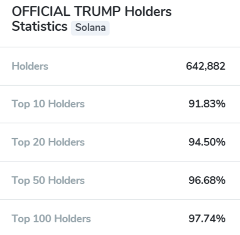Click the divider between Holders and Top 10
The width and height of the screenshot is (240, 235).
[x=120, y=85]
